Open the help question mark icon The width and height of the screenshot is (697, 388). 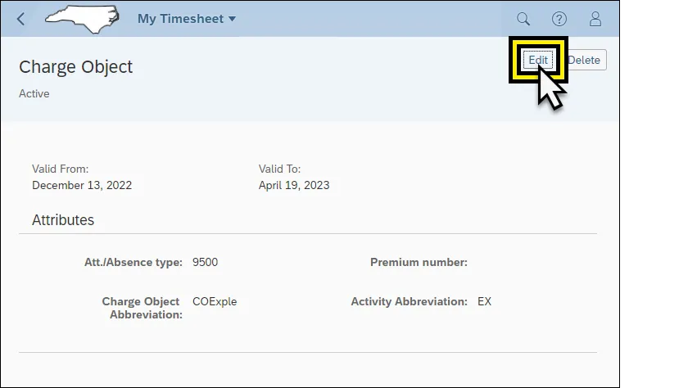point(559,19)
